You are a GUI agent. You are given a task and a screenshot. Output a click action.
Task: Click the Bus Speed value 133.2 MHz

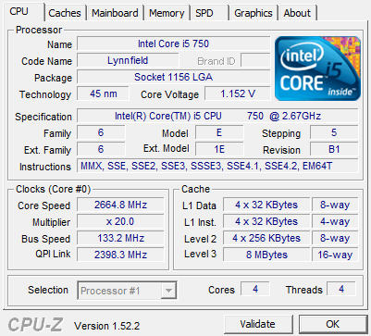pos(120,238)
